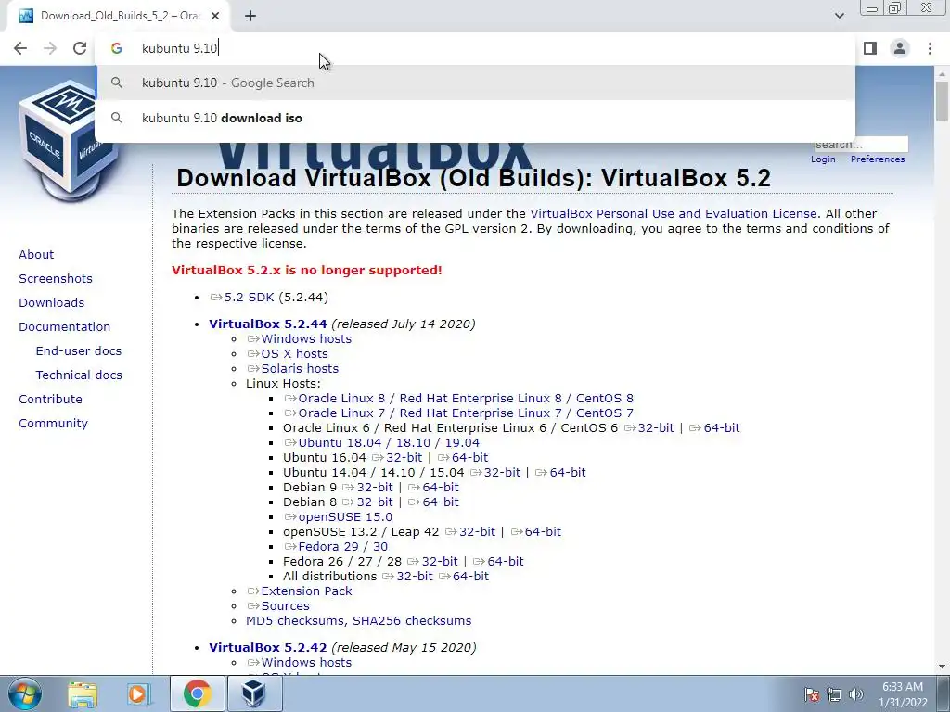Screen dimensions: 950x712
Task: Open the About sidebar link
Action: pyautogui.click(x=36, y=254)
